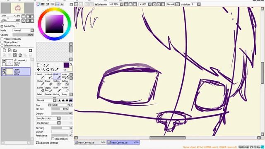Toggle Preserve Opacity checkbox
Image resolution: width=265 pixels, height=149 pixels.
[2, 39]
